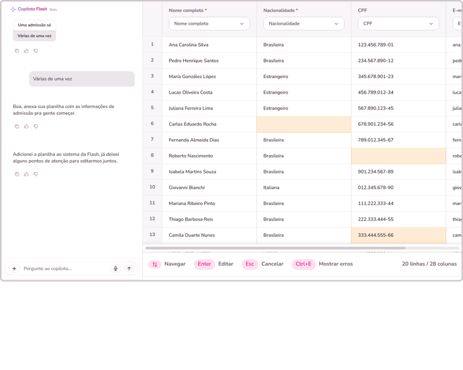This screenshot has width=463, height=370.
Task: Dislike the 'Boa, anexa sua planilha' message
Action: 36,126
